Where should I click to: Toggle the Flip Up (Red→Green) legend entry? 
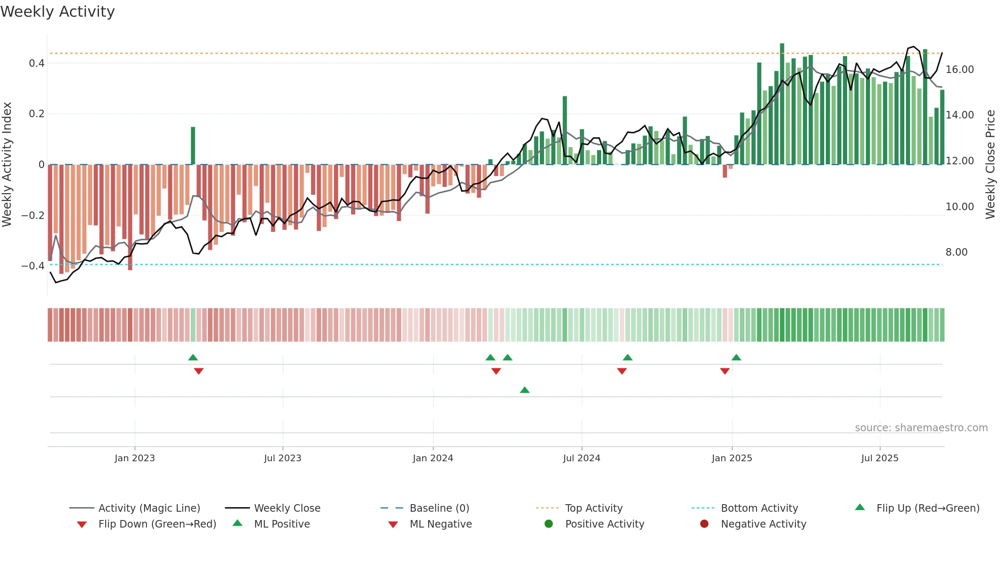pos(917,508)
